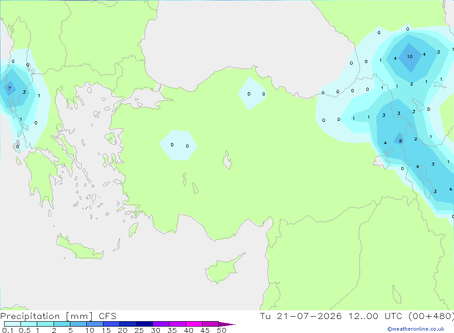Pick the legend swatch between 1 and 2

point(45,324)
